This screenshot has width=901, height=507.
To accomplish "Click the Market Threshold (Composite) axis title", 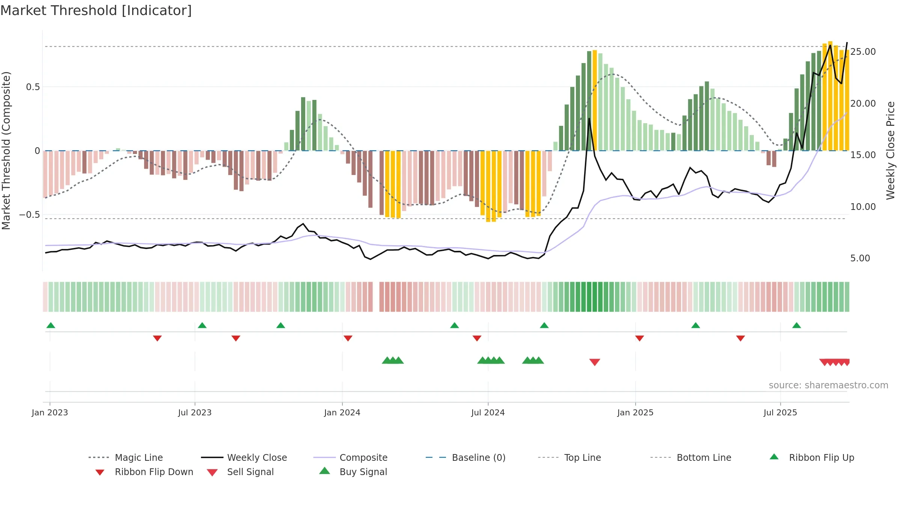I will [x=6, y=150].
